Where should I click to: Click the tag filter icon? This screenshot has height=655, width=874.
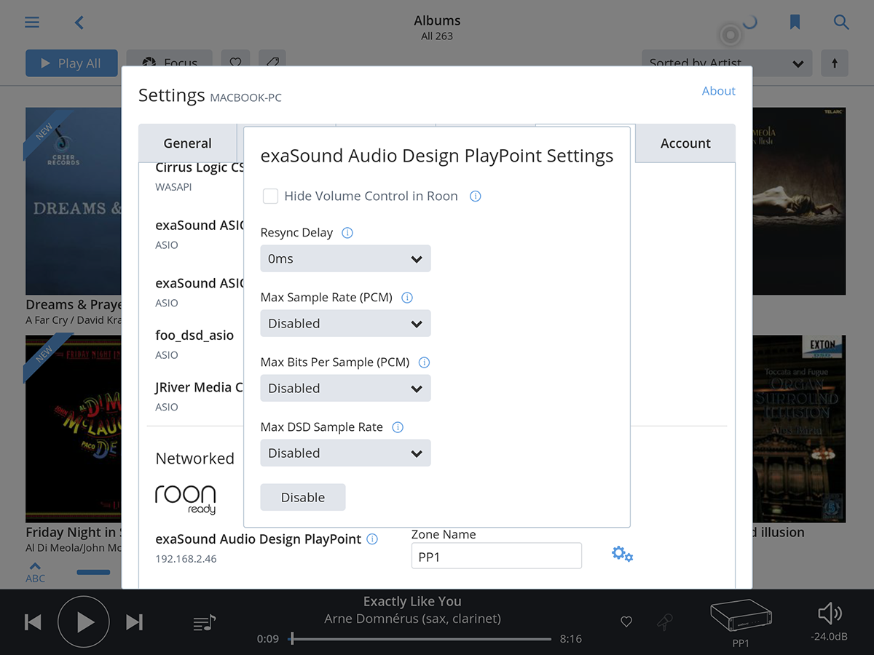pyautogui.click(x=272, y=63)
